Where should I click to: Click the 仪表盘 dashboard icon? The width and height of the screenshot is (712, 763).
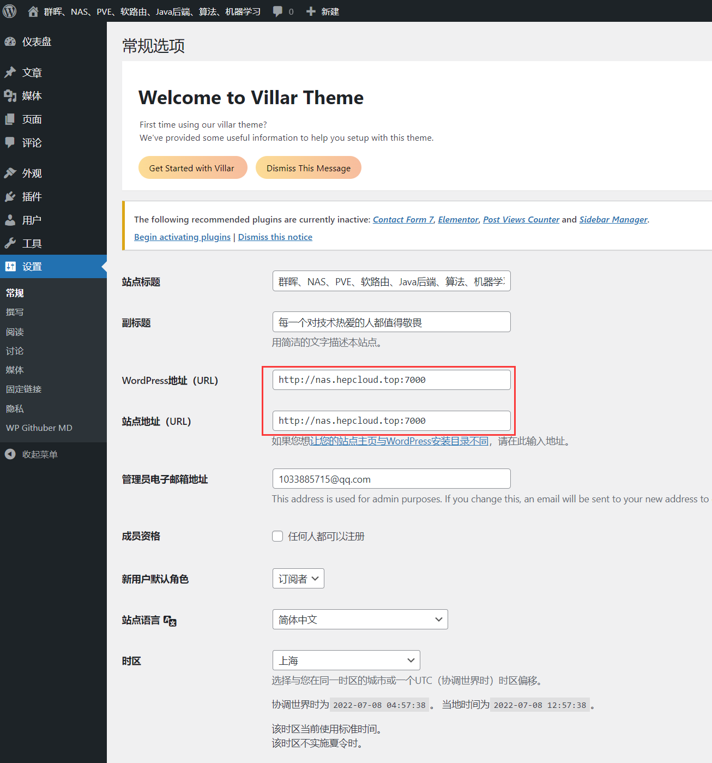pyautogui.click(x=10, y=41)
